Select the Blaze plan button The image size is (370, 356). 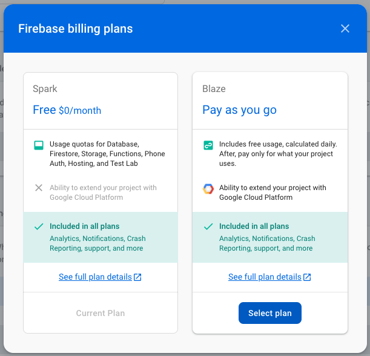pyautogui.click(x=270, y=313)
